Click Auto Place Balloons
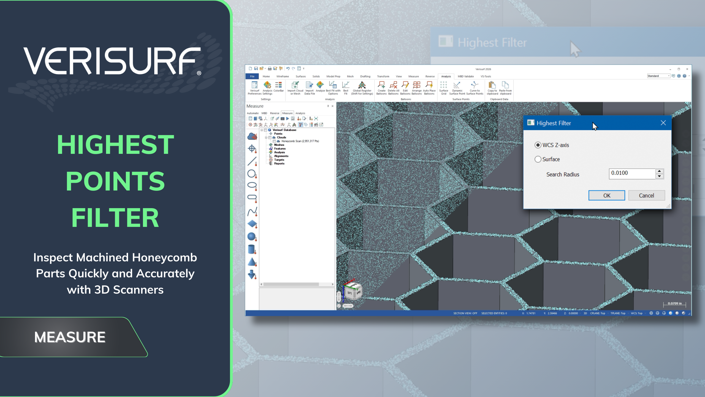The image size is (705, 397). pos(429,88)
